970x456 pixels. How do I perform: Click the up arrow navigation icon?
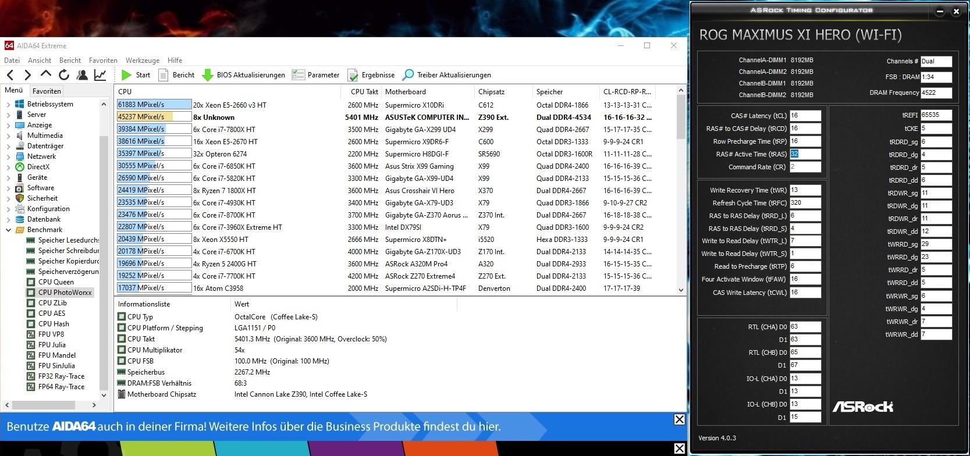(x=45, y=74)
